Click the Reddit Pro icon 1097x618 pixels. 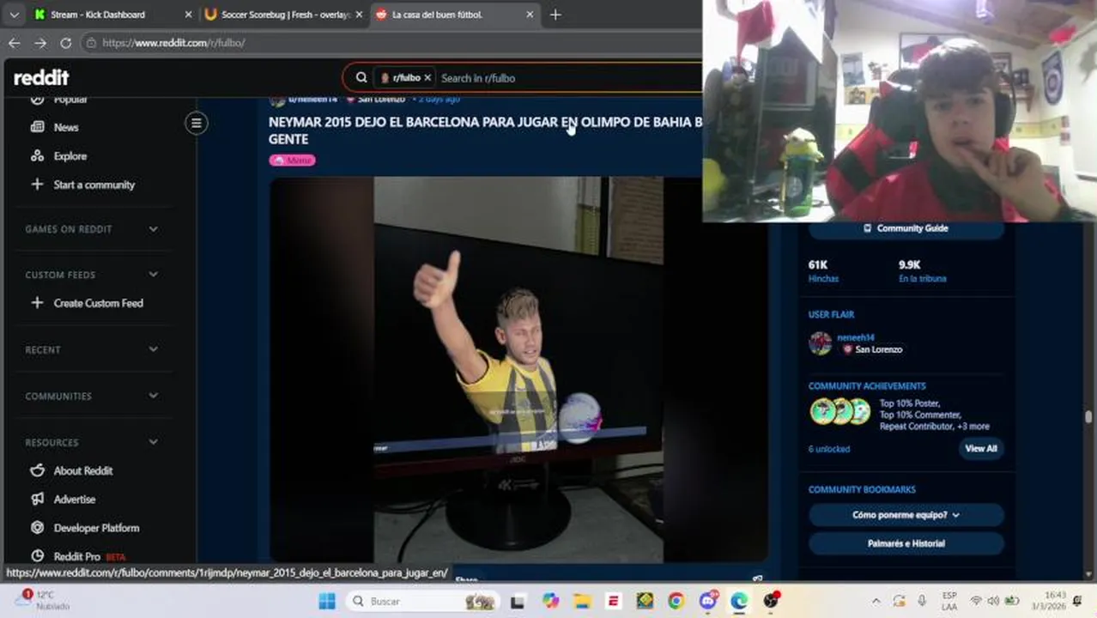(37, 556)
